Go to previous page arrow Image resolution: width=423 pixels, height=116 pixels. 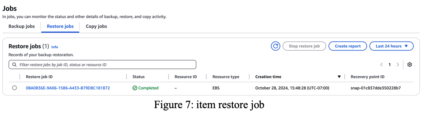(381, 65)
